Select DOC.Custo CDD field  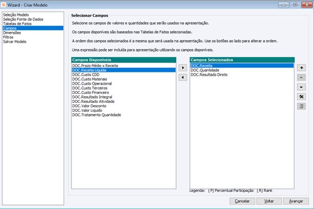pyautogui.click(x=123, y=75)
